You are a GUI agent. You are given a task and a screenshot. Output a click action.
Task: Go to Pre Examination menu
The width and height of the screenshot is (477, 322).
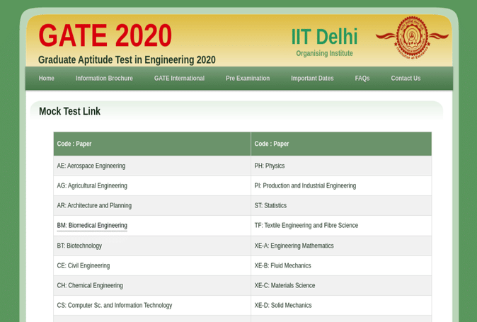[x=247, y=79]
